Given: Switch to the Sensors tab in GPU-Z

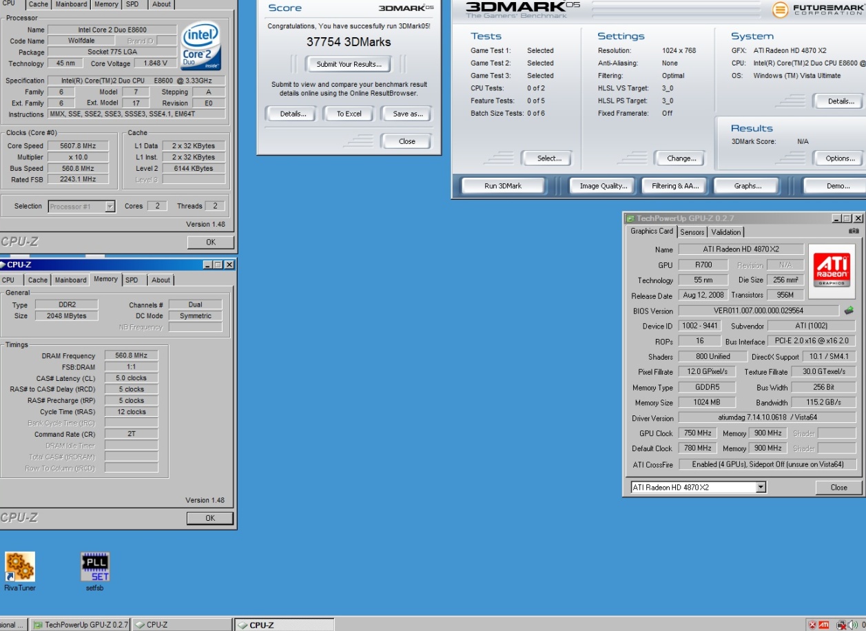Looking at the screenshot, I should [x=692, y=232].
